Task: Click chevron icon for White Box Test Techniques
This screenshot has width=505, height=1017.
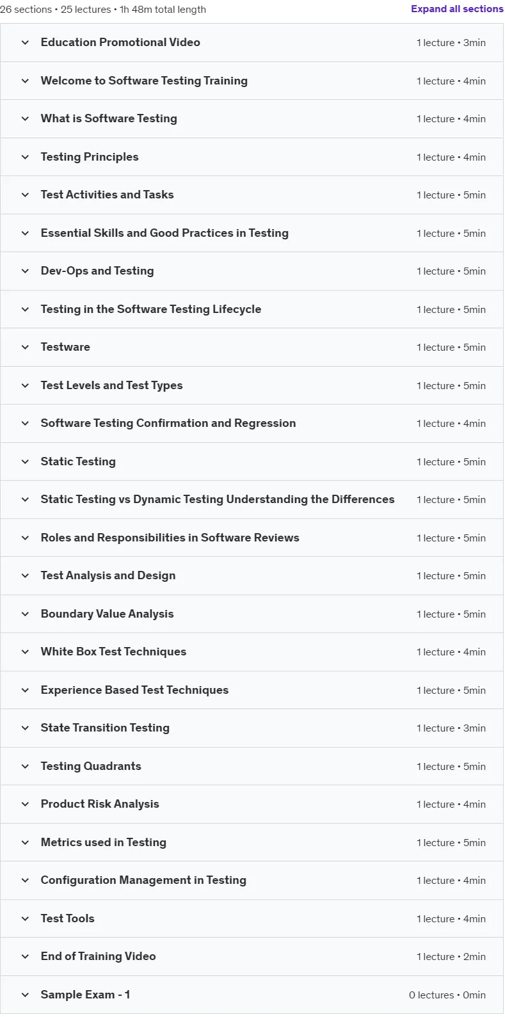Action: click(x=25, y=652)
